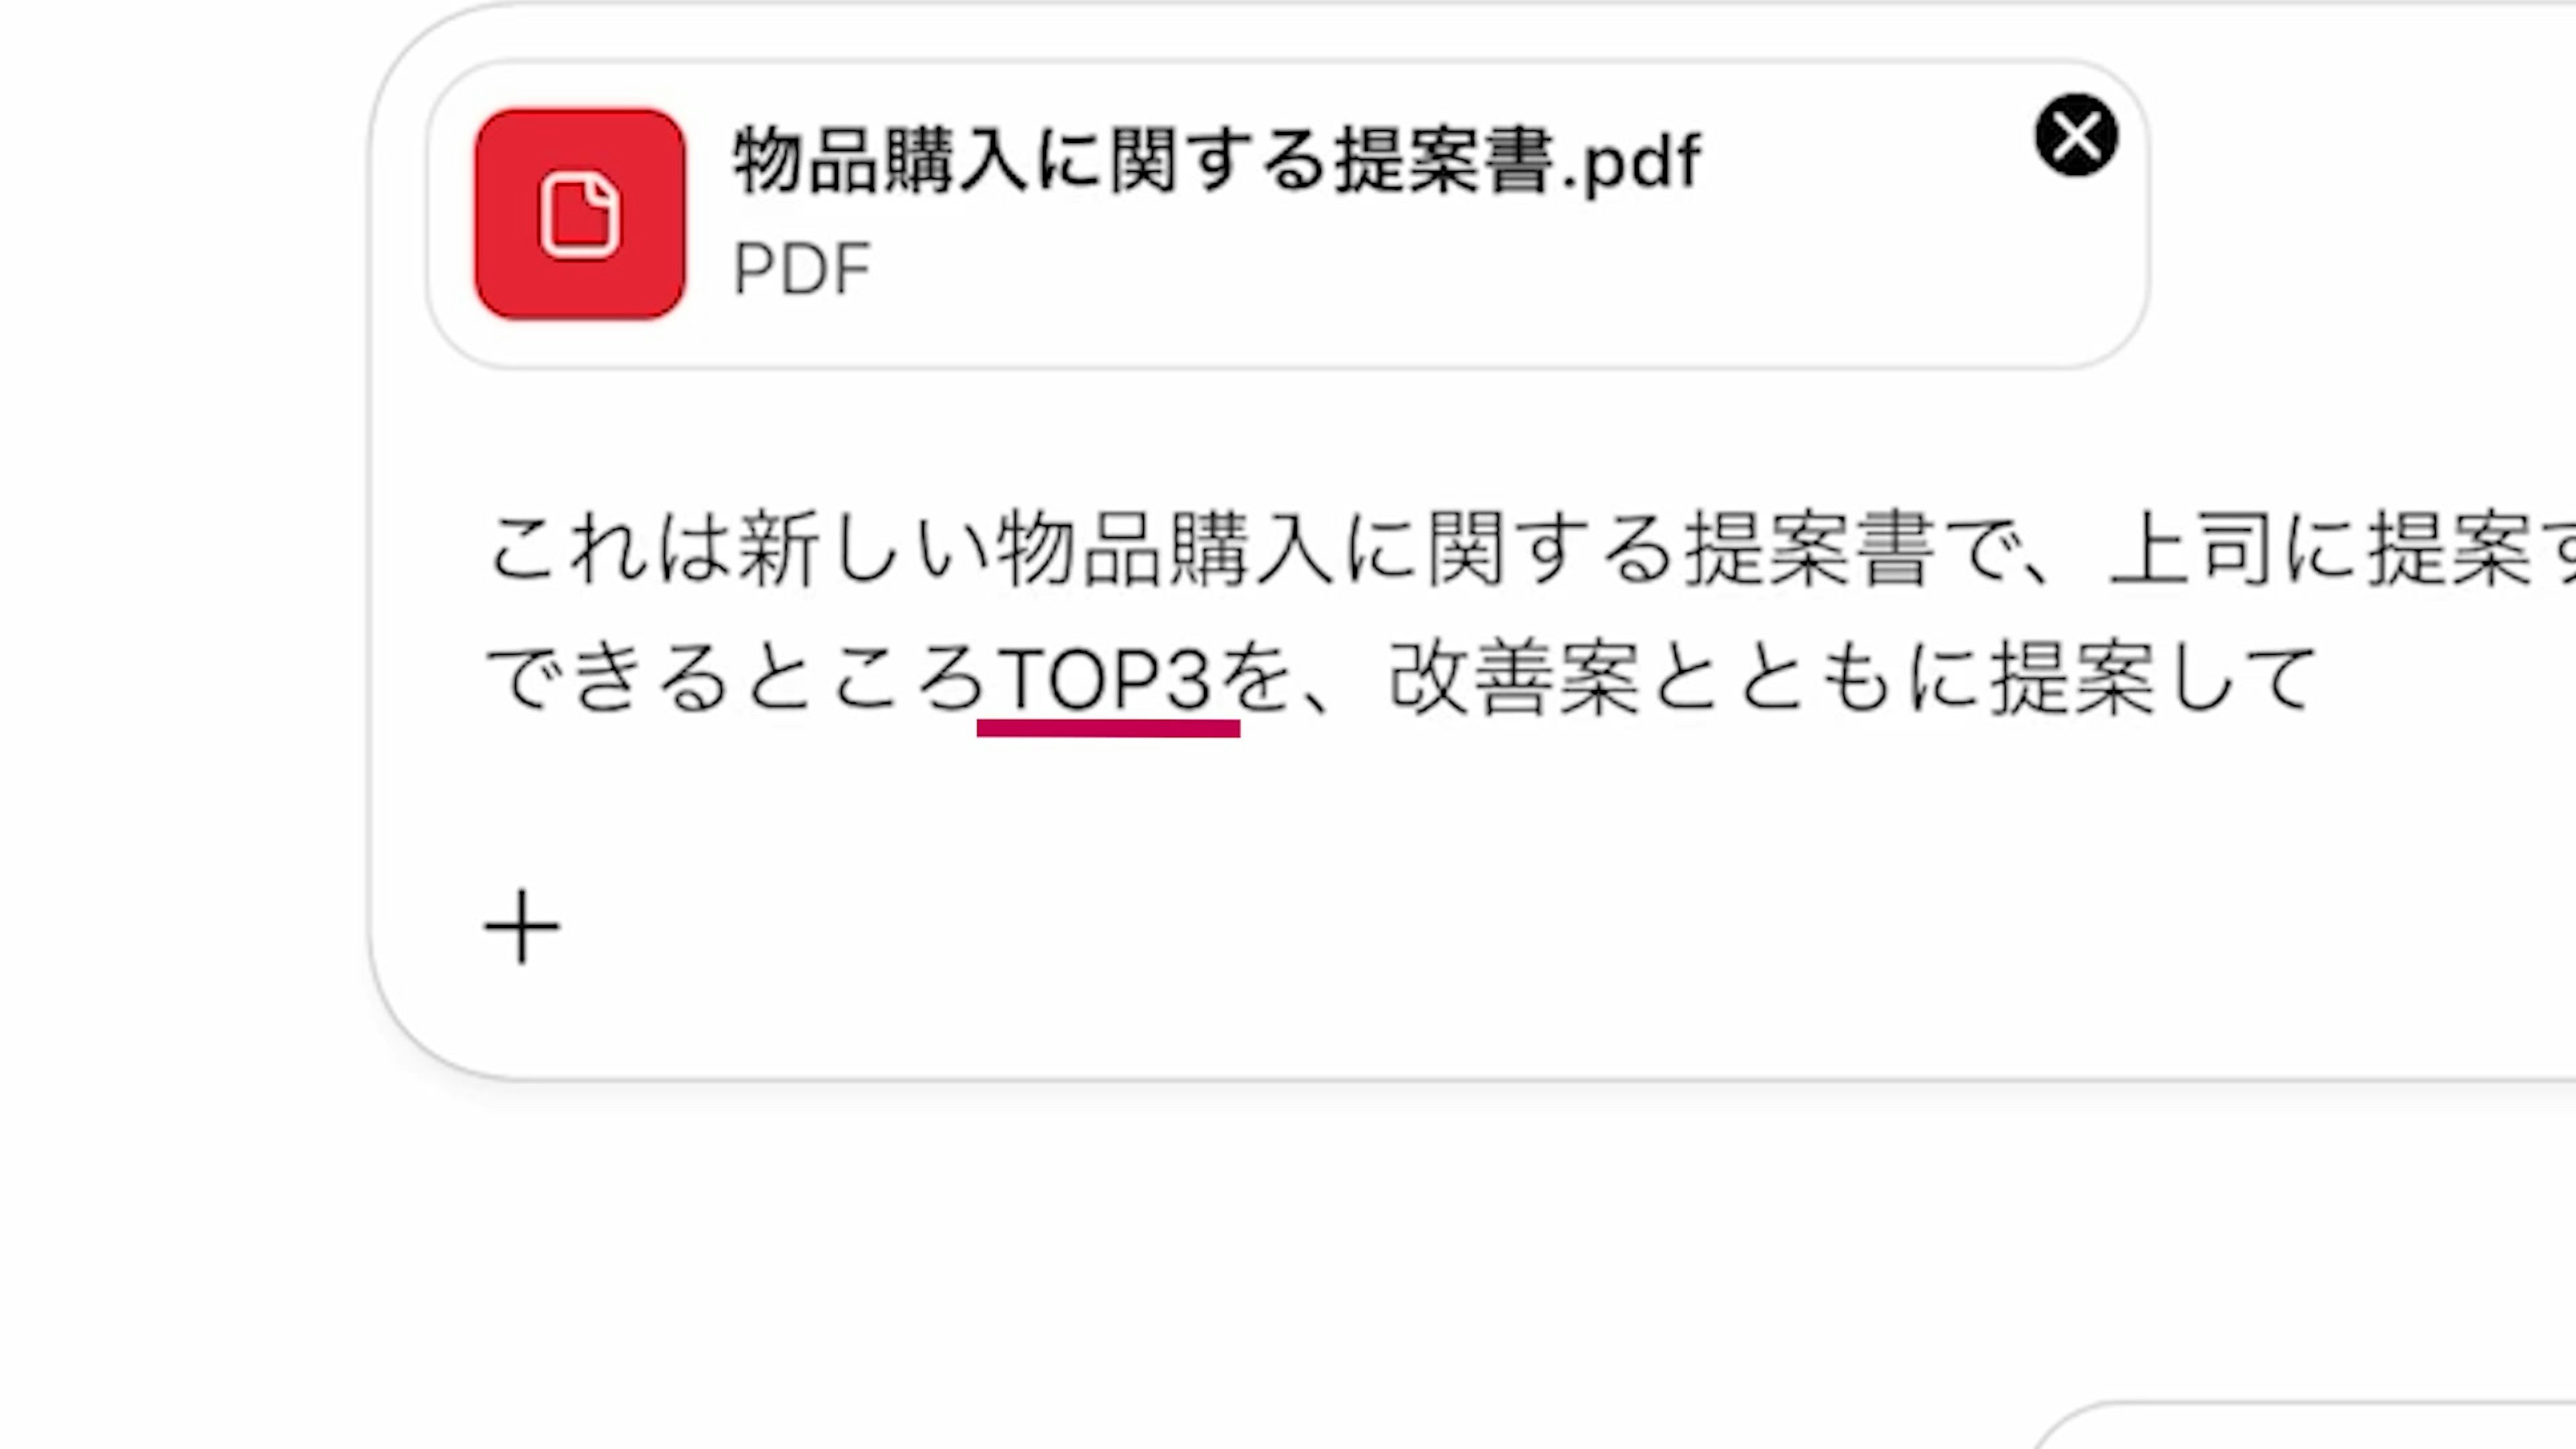Click the file name 物品購入に関する提案書.pdf
The width and height of the screenshot is (2576, 1449).
click(1216, 162)
